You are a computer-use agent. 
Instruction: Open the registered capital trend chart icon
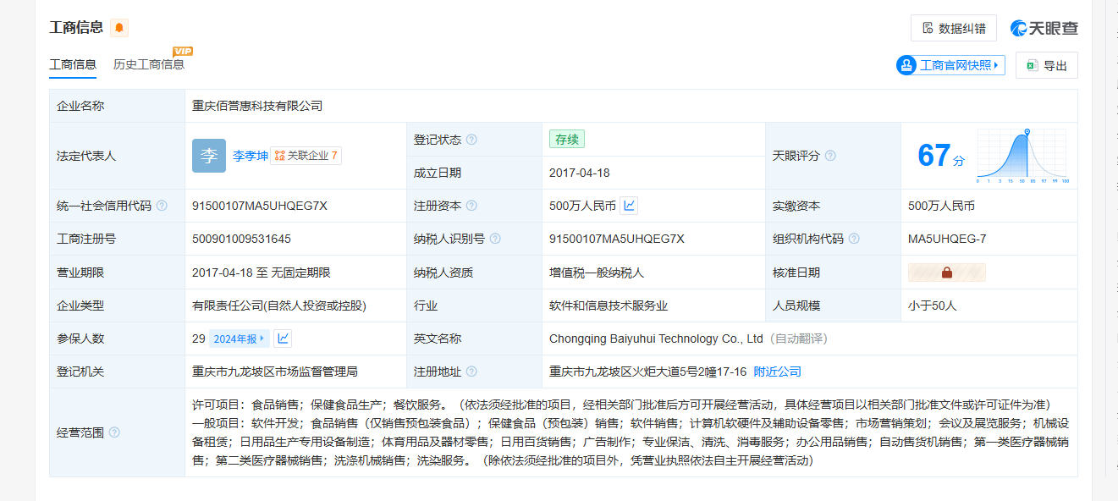tap(629, 206)
